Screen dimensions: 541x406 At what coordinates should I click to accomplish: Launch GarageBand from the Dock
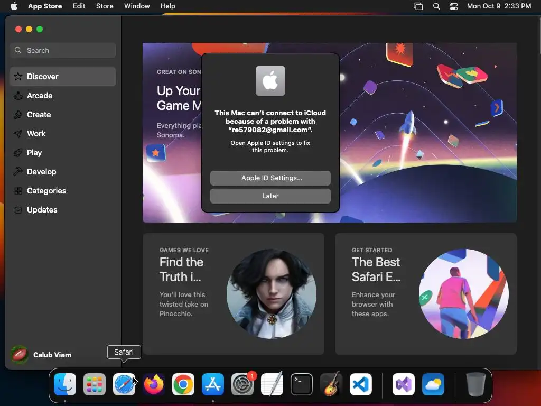coord(331,384)
